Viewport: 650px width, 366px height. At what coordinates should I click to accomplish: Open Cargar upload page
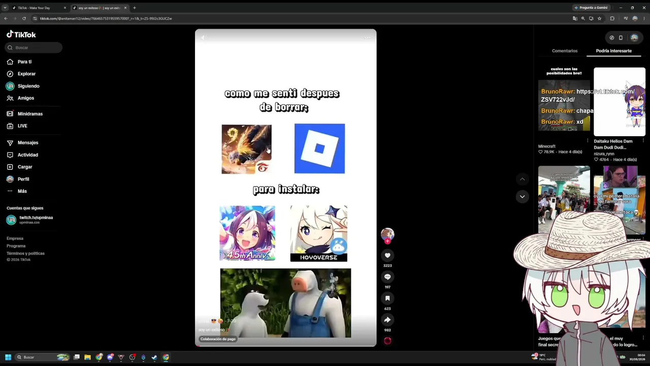click(x=25, y=167)
